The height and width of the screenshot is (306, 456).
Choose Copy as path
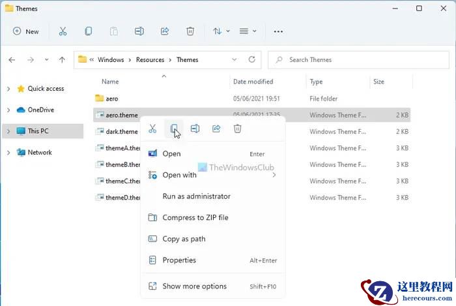(x=213, y=239)
